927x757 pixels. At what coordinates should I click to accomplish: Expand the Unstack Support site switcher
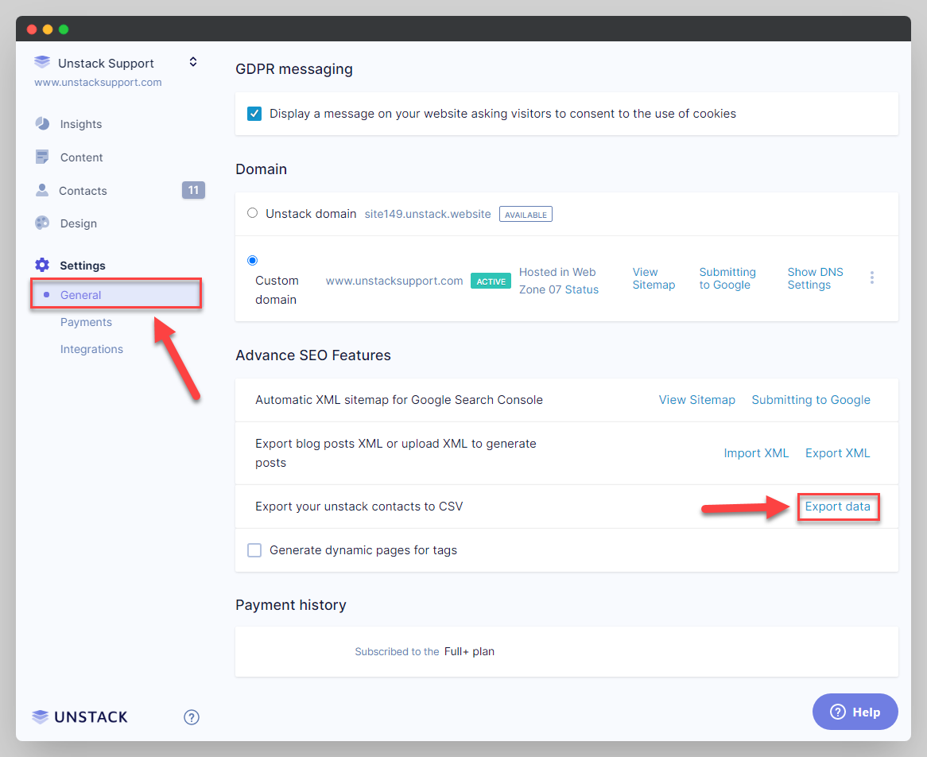[192, 62]
